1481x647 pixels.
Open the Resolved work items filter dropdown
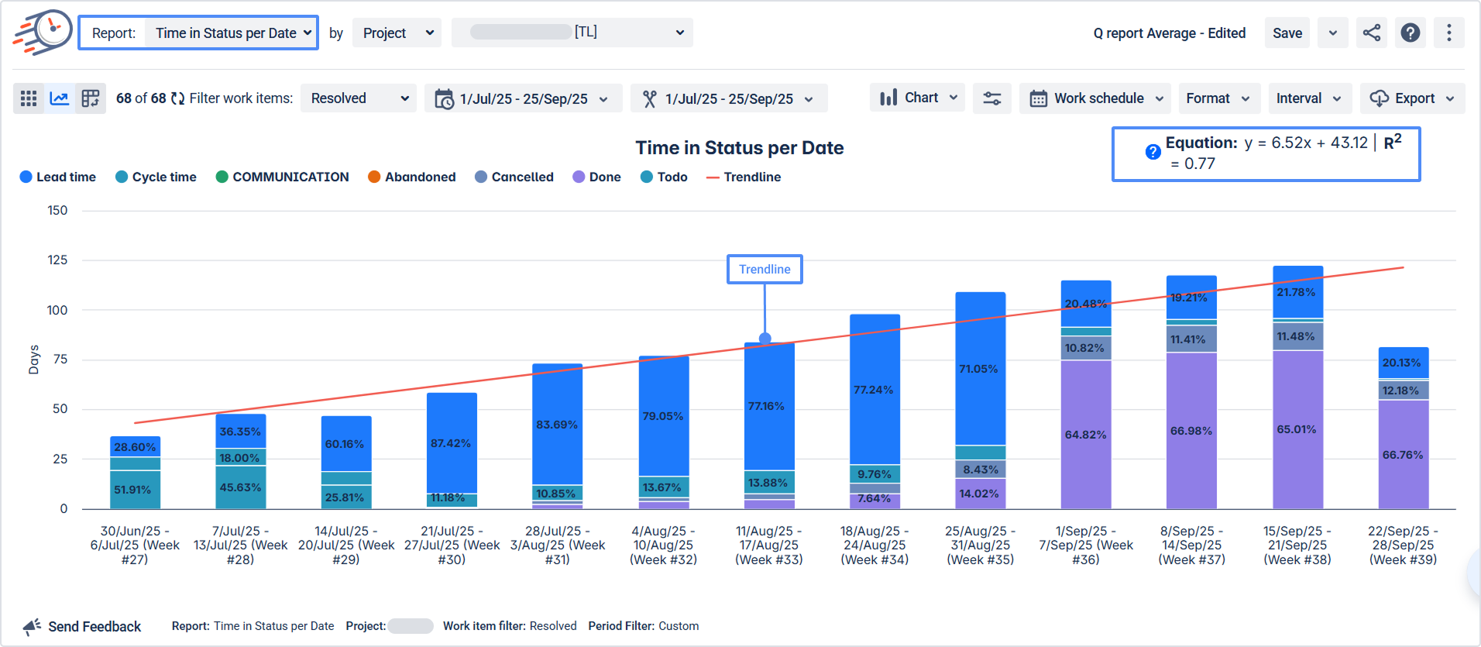coord(359,98)
